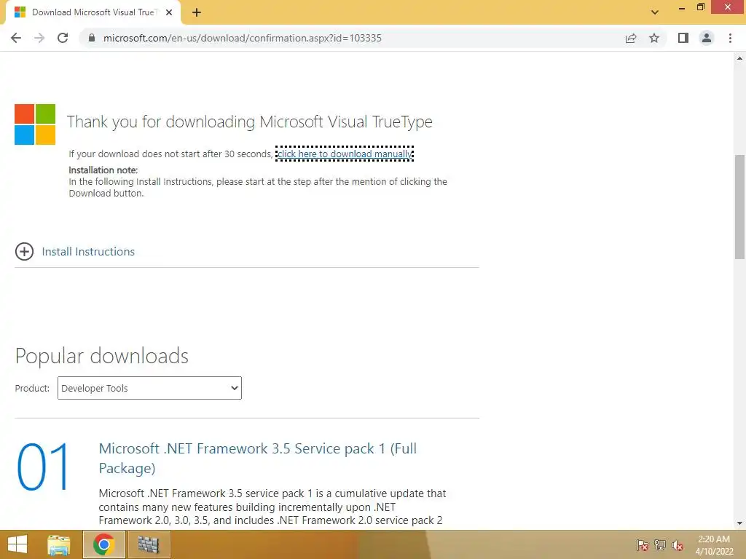Reload the current page
746x559 pixels.
[x=63, y=38]
